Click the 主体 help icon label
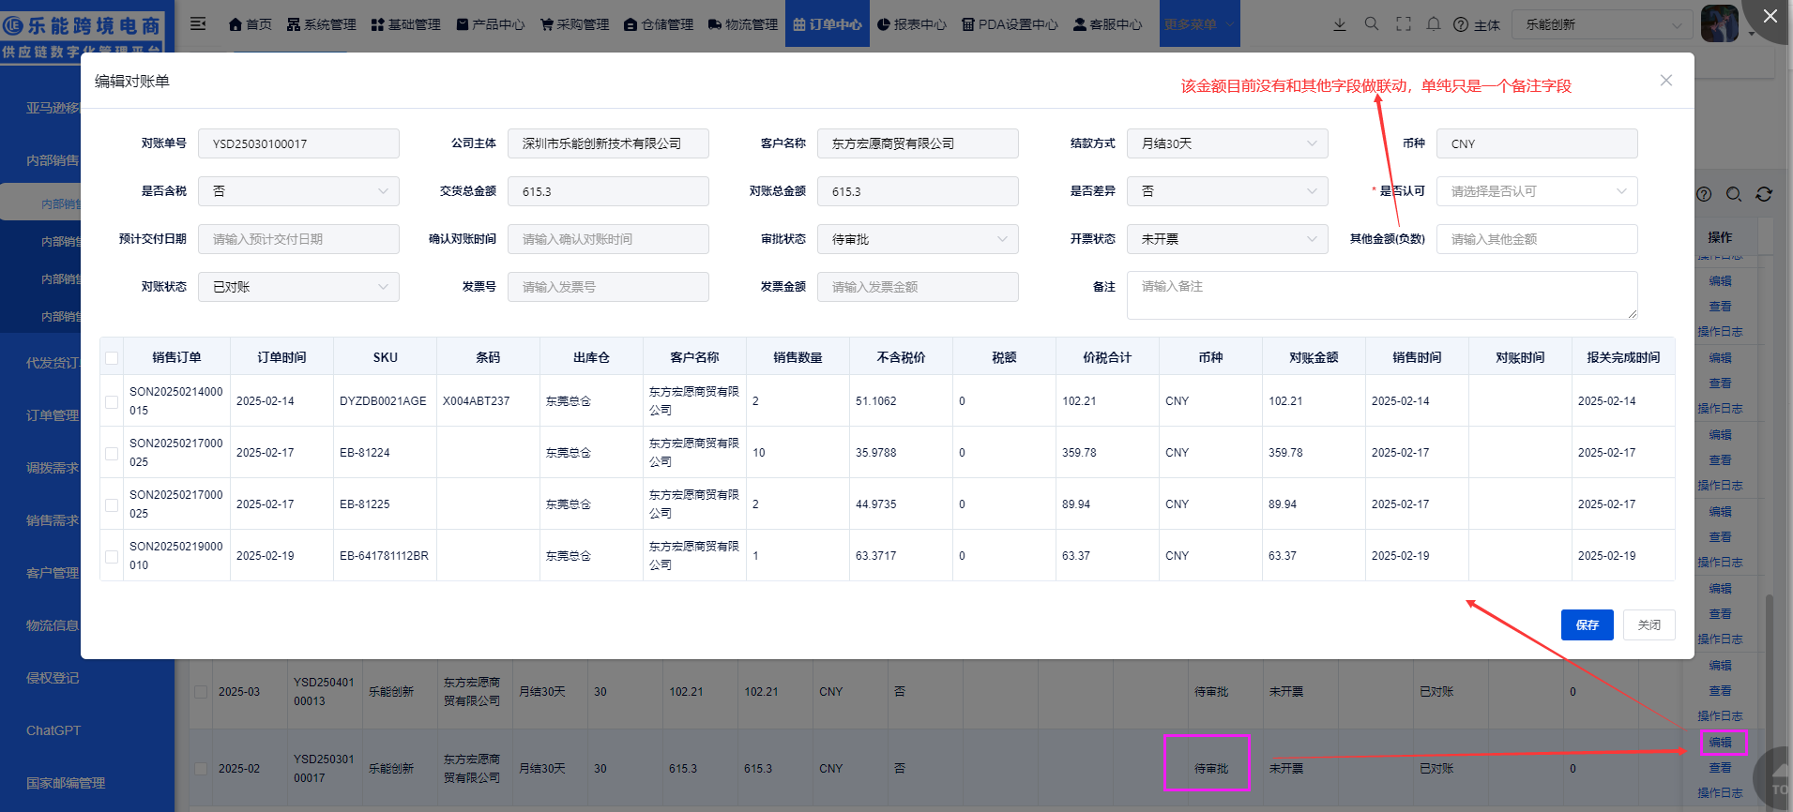 [1477, 24]
